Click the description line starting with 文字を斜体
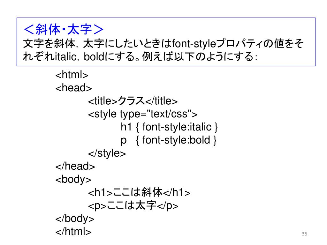 (163, 43)
